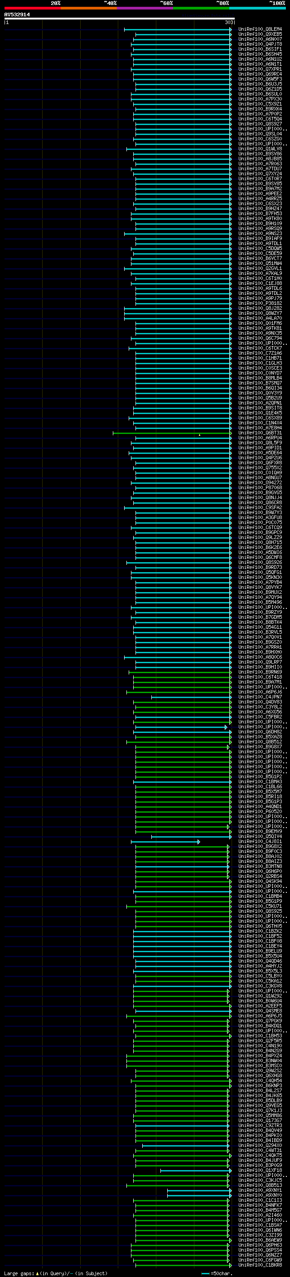Open hit UniRef100_A7PX30

[260, 99]
